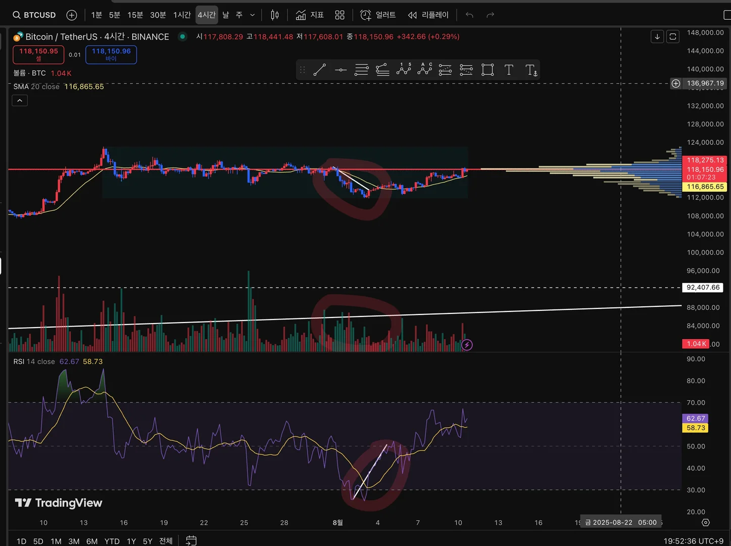Select the anchored text tool

(531, 70)
